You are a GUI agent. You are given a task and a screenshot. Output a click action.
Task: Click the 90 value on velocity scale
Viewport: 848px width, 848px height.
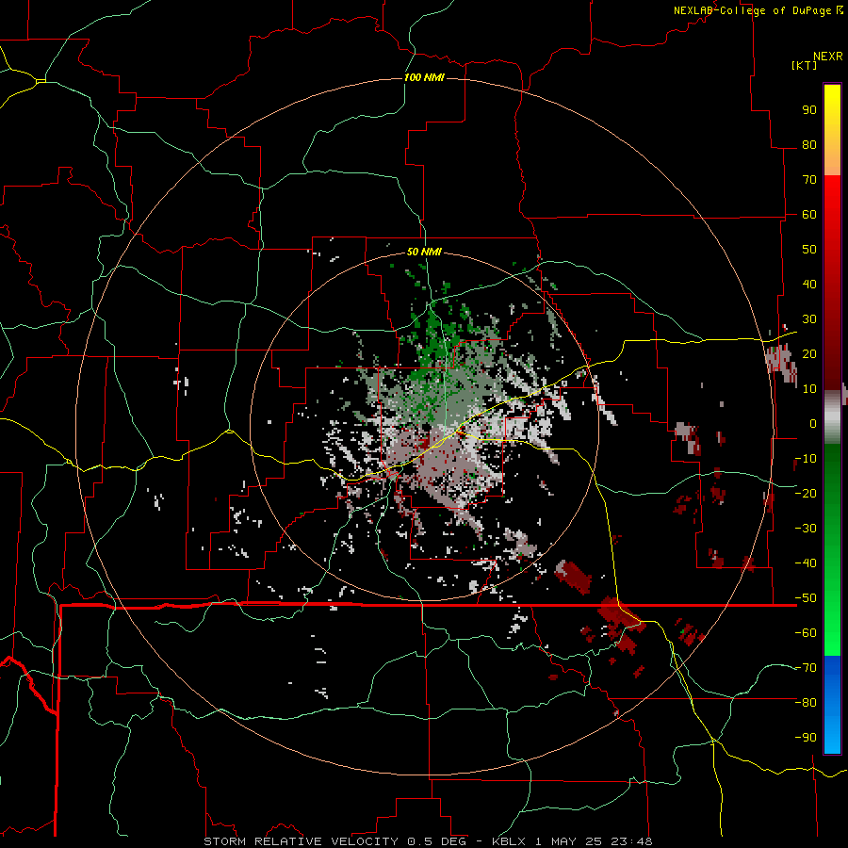point(809,110)
